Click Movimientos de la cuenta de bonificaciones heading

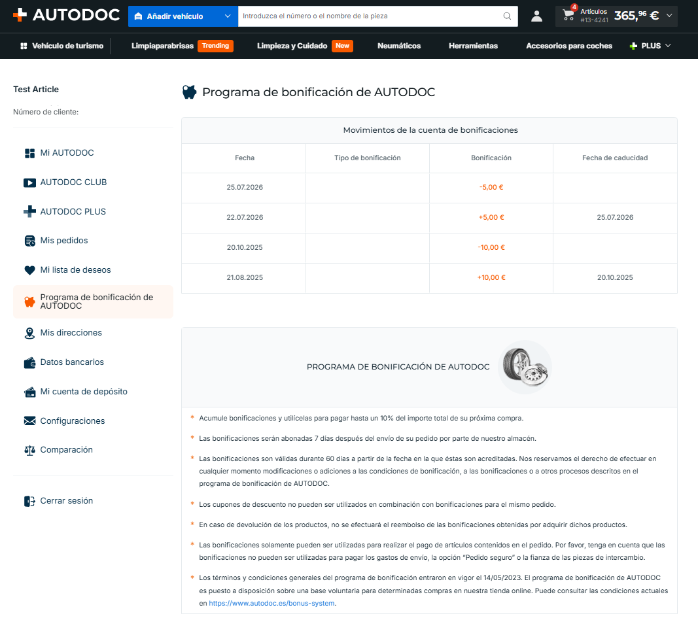430,130
